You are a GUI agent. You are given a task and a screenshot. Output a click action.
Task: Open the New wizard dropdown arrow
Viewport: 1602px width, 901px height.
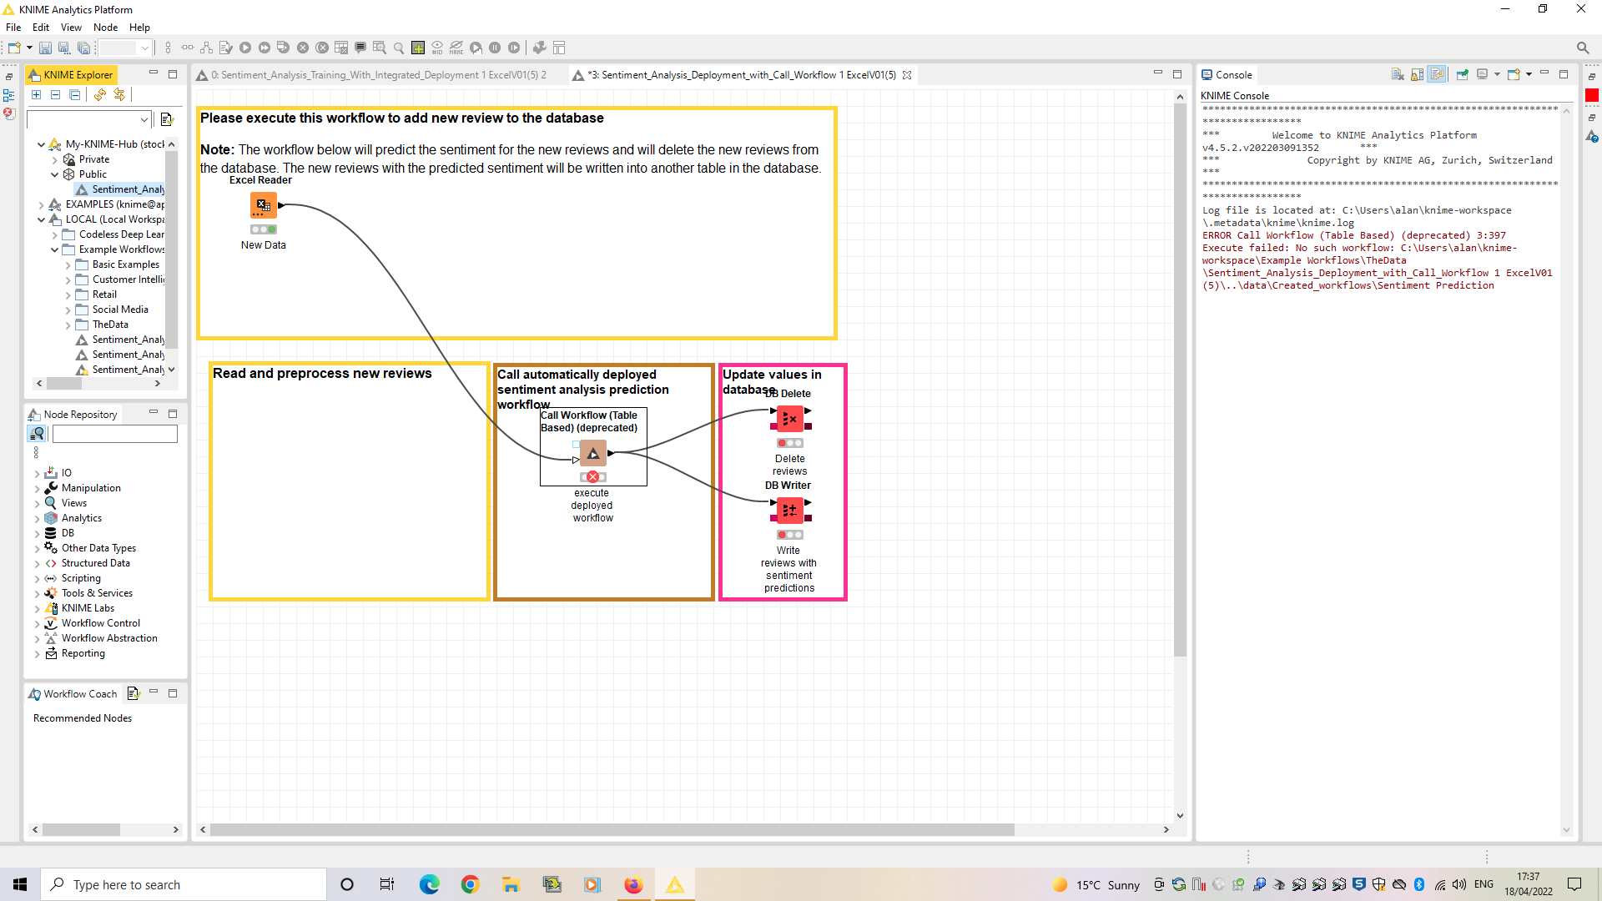29,48
